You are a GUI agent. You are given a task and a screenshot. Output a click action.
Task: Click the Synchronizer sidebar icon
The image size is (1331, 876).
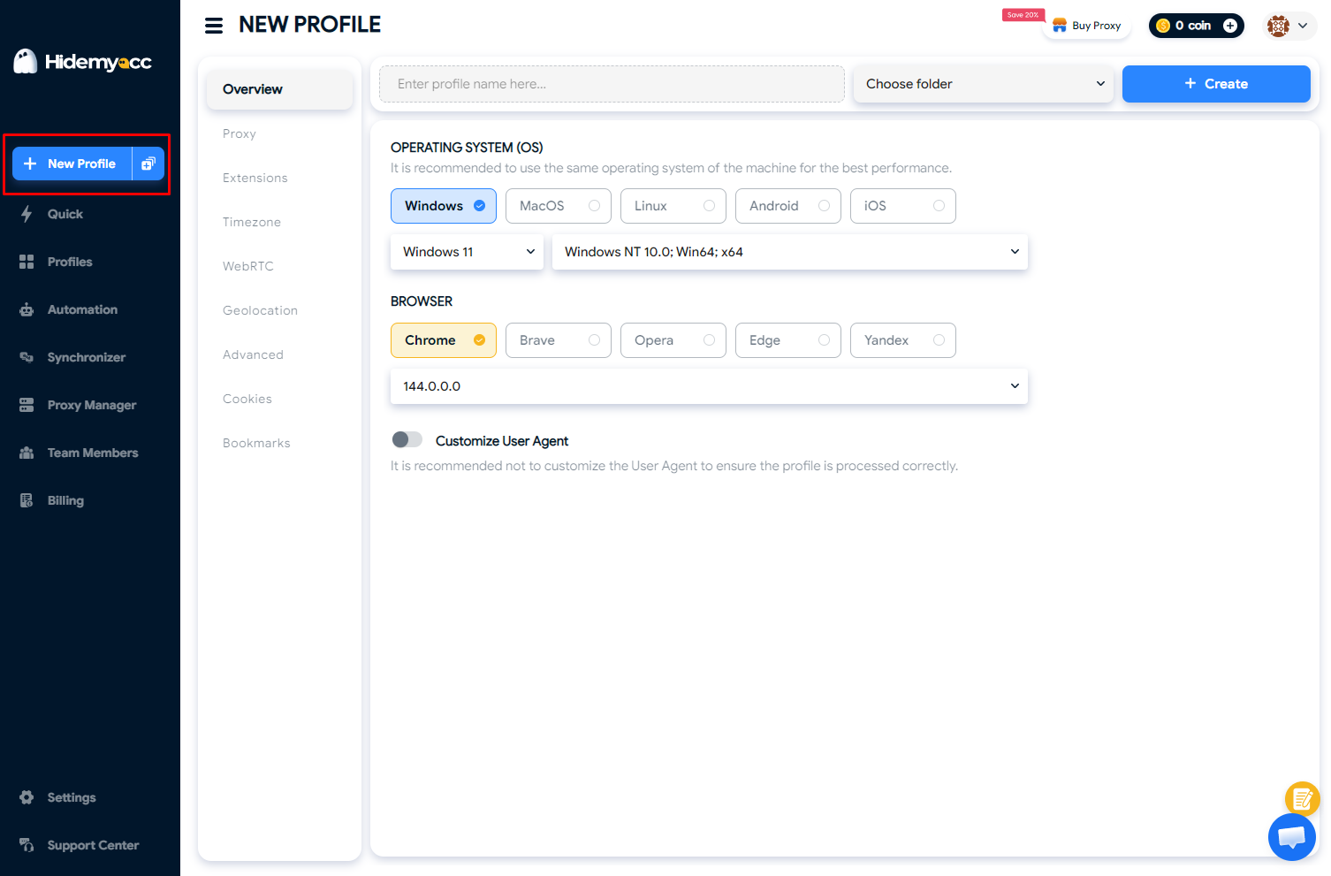point(27,357)
